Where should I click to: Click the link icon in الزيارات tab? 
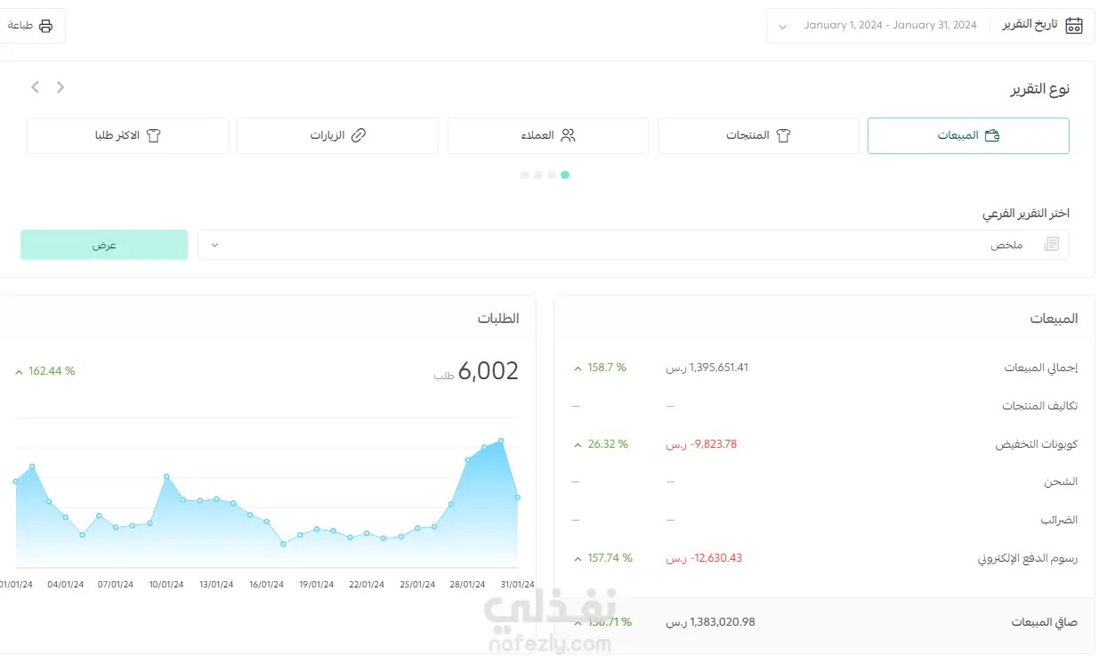click(359, 135)
